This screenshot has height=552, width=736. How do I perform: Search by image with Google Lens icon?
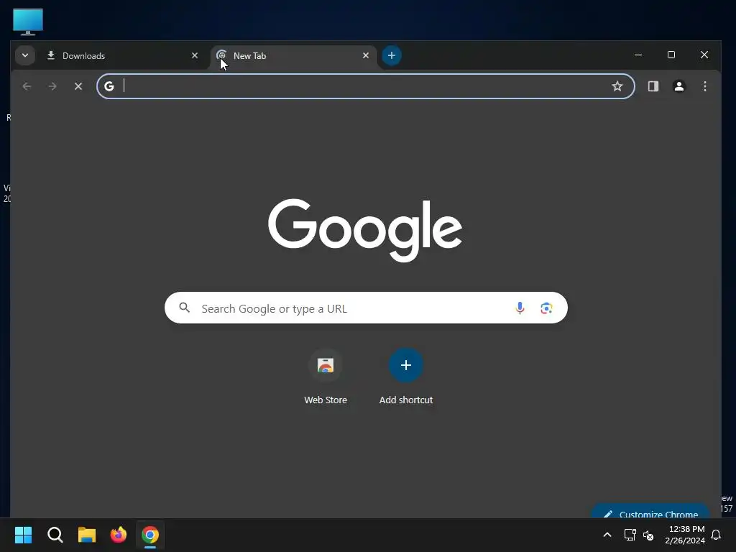tap(546, 308)
